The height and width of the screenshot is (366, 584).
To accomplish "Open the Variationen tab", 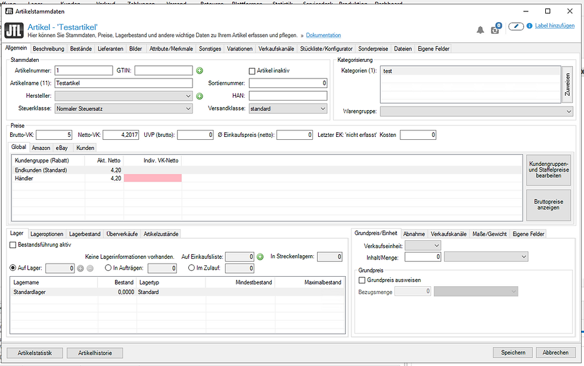I will 240,49.
